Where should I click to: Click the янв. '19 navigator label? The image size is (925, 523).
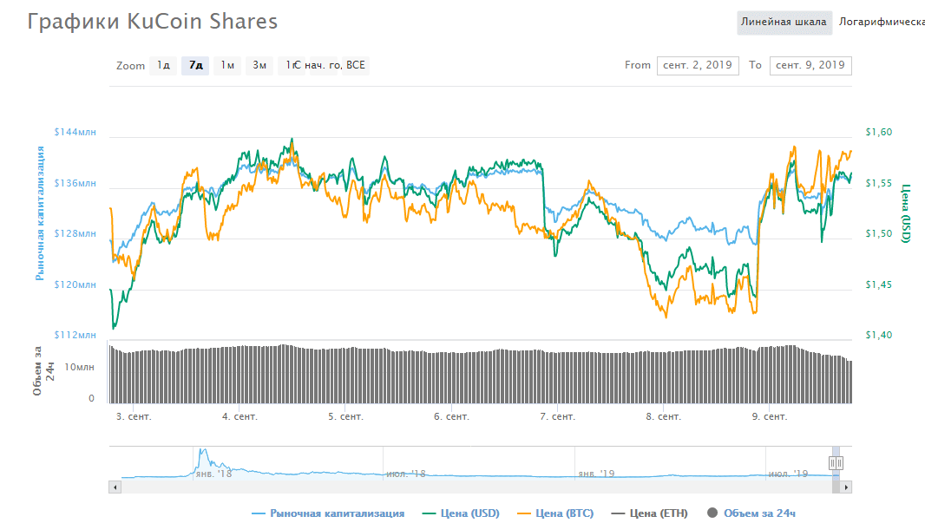coord(596,474)
